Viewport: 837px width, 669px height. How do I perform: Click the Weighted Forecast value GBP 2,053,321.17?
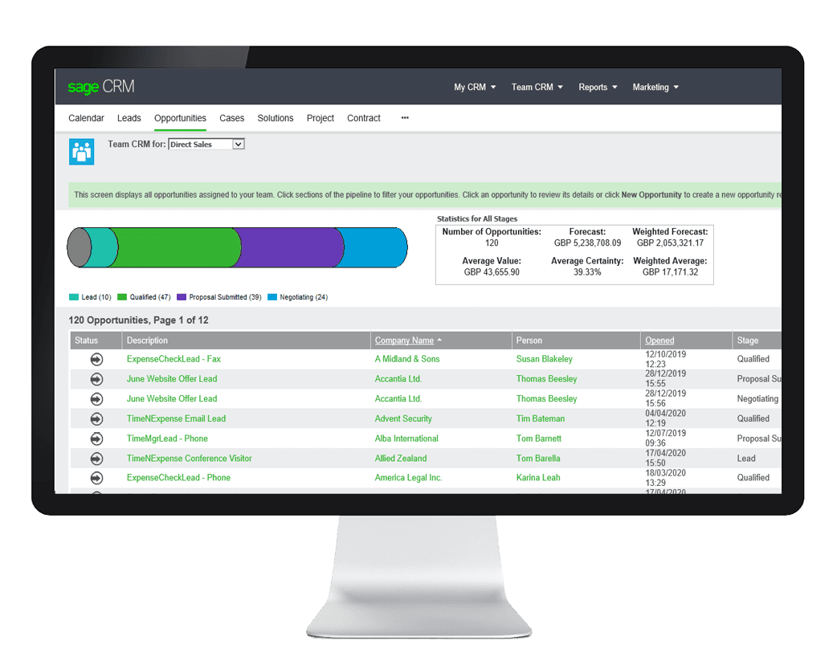pyautogui.click(x=670, y=243)
